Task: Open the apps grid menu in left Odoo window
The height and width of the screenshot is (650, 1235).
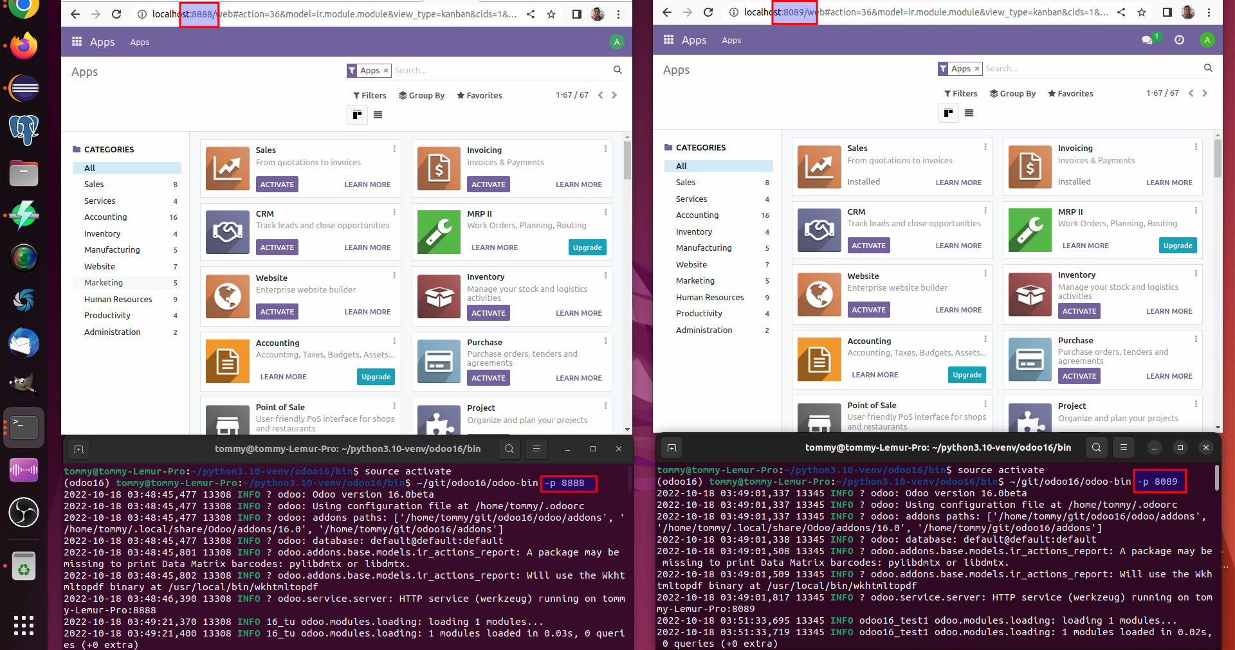Action: tap(77, 42)
